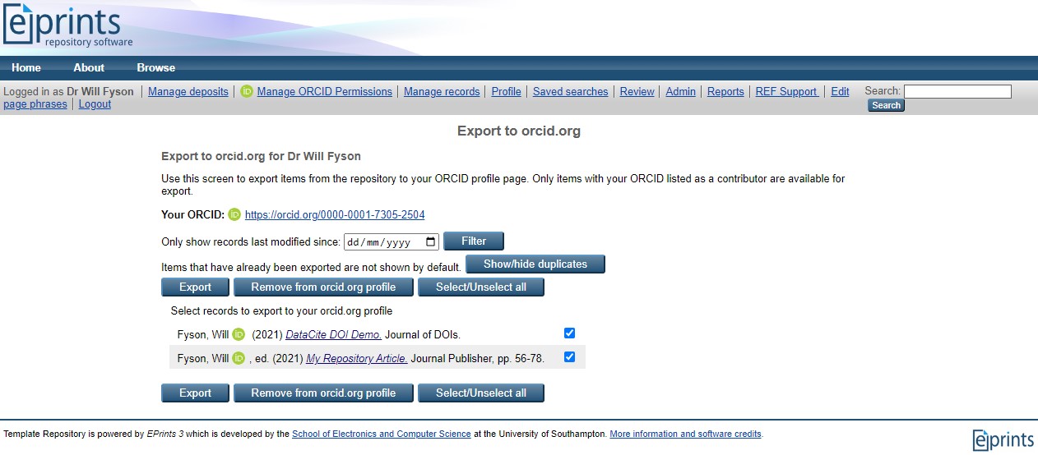Click the EPrints logo in the footer
This screenshot has width=1038, height=455.
(x=1003, y=439)
